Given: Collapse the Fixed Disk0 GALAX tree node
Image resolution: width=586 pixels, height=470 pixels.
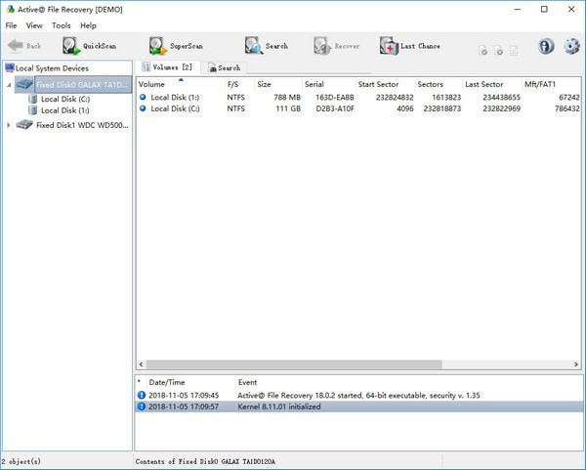Looking at the screenshot, I should tap(10, 85).
